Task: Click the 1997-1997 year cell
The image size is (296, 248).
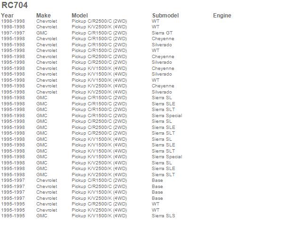Action: coord(13,33)
